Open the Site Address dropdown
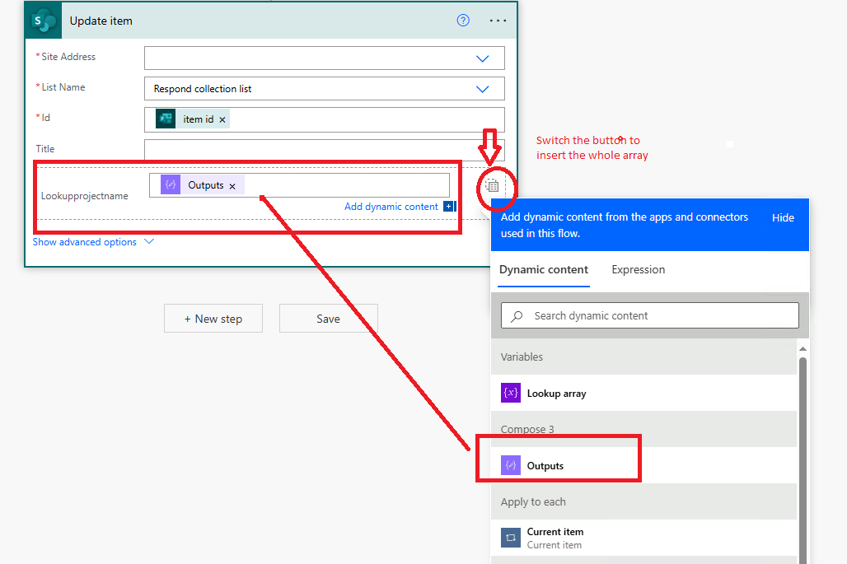The width and height of the screenshot is (847, 564). click(x=482, y=58)
